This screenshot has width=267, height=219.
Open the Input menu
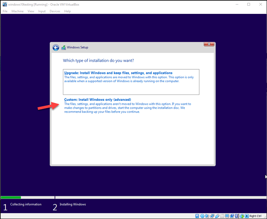pos(42,11)
